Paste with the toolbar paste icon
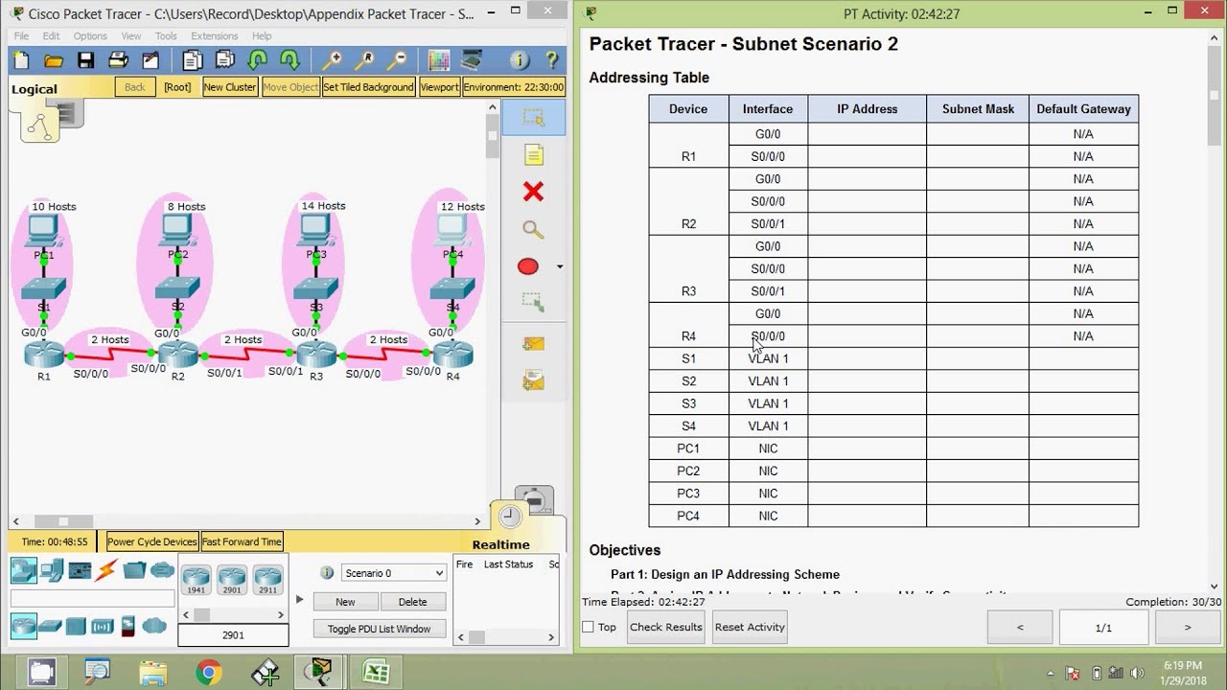The image size is (1227, 690). click(225, 60)
